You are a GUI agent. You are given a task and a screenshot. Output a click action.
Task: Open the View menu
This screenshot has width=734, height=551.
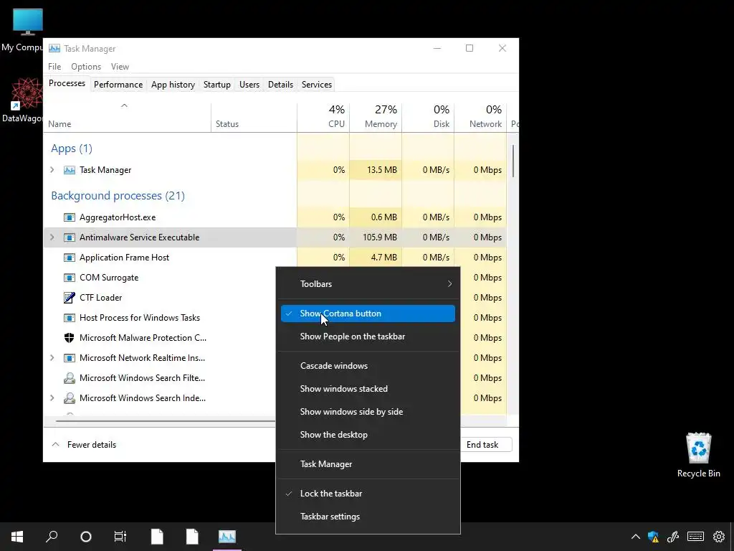[x=120, y=67]
